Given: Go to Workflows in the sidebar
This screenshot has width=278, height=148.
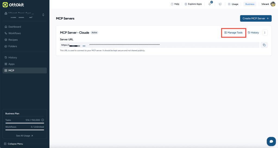Looking at the screenshot, I should (14, 33).
